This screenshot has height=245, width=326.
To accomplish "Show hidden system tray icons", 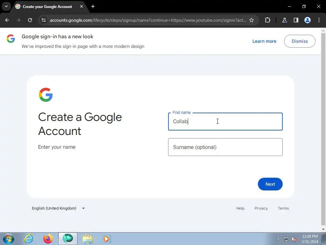I will pos(278,239).
